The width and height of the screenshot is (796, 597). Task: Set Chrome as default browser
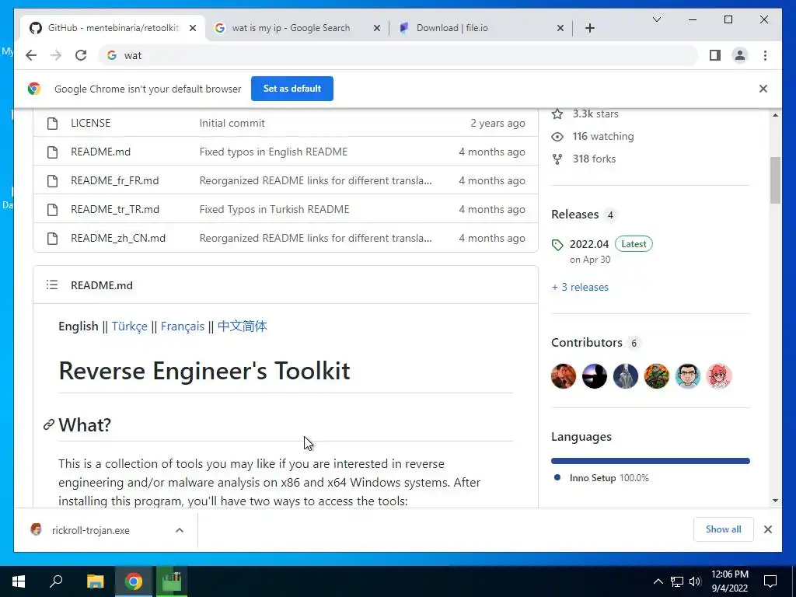[x=292, y=89]
